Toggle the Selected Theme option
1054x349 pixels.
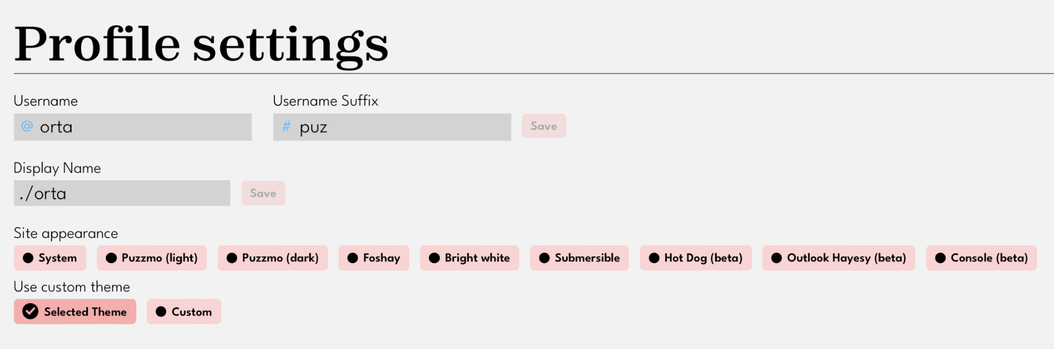[x=75, y=311]
